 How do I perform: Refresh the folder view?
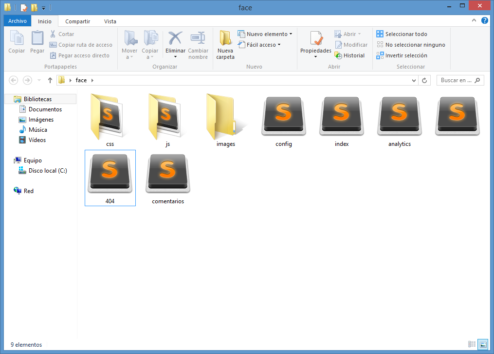(424, 81)
